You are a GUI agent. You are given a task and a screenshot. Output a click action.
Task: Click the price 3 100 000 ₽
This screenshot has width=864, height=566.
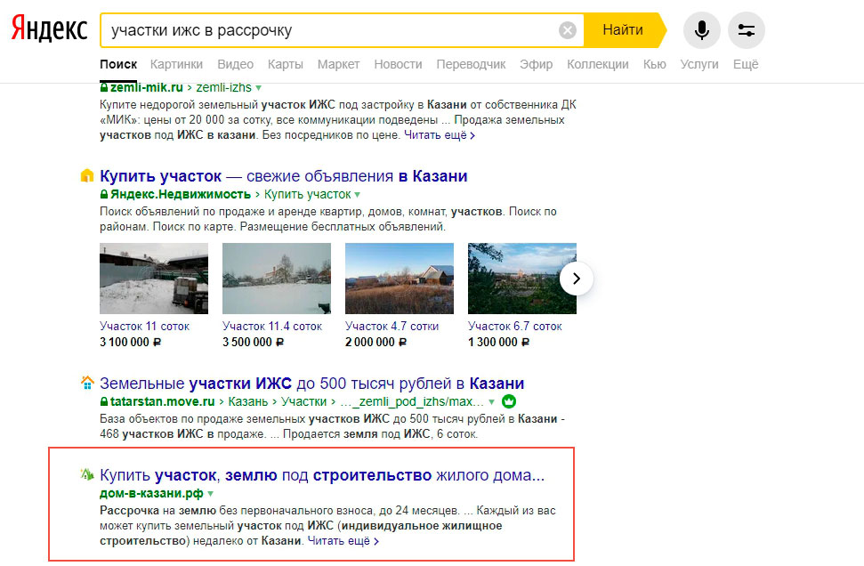tap(130, 343)
